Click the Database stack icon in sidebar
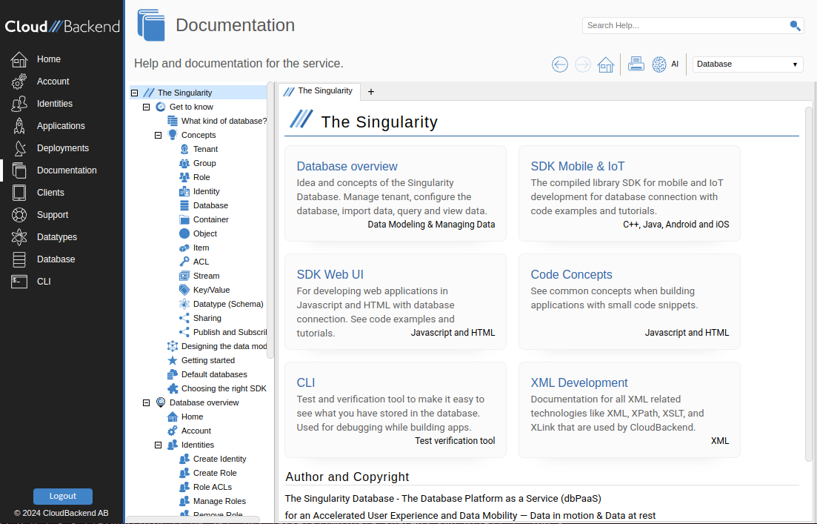This screenshot has width=817, height=524. coord(19,259)
